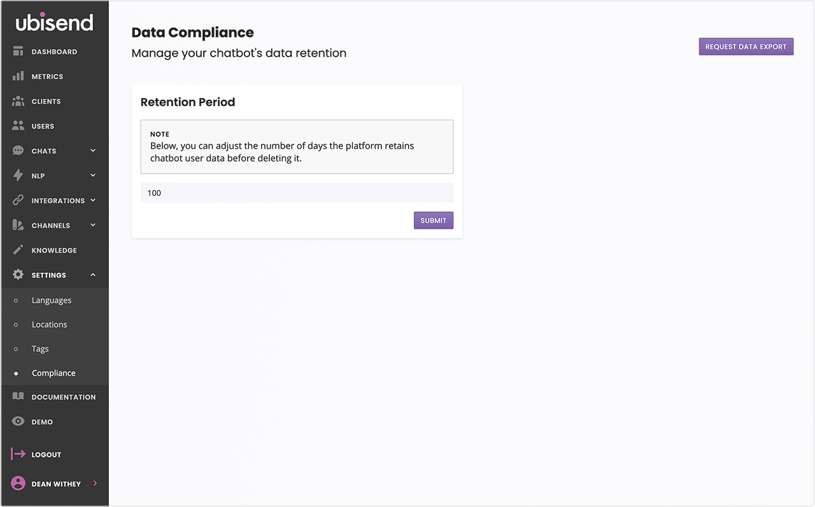Select the Clients group icon
Viewport: 815px width, 507px height.
point(18,101)
